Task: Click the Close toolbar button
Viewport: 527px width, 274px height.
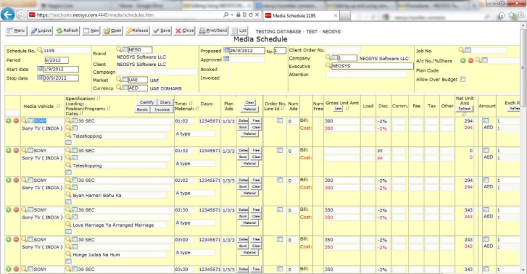Action: click(184, 30)
